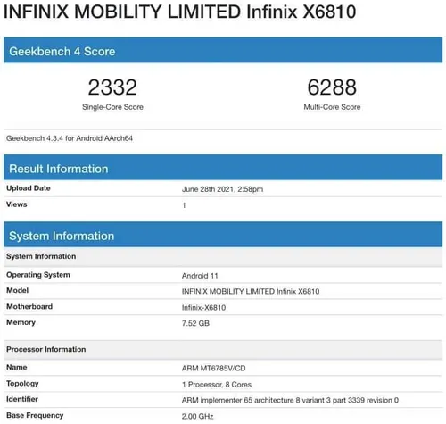Click the 'Identifier' row label
Viewport: 446px width, 424px height.
click(x=22, y=399)
